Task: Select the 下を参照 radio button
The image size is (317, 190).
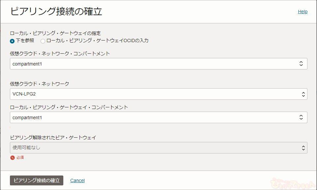Action: pos(12,41)
